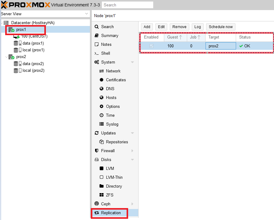Viewport: 274px width, 220px height.
Task: Select the Replication menu item
Action: click(x=111, y=213)
